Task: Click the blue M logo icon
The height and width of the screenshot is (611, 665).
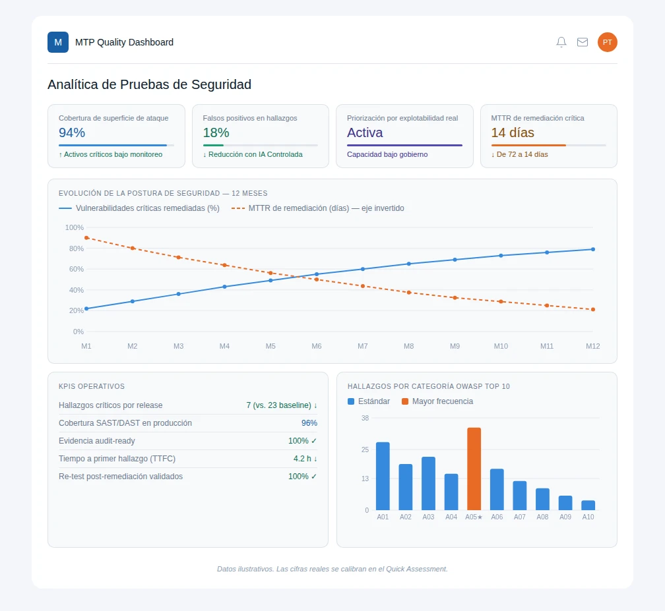Action: pos(58,42)
